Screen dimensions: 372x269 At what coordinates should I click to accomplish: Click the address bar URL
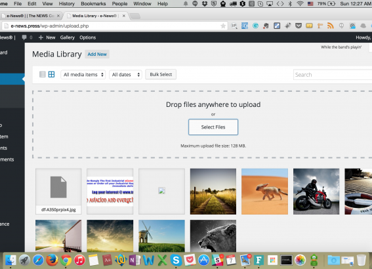[x=50, y=26]
